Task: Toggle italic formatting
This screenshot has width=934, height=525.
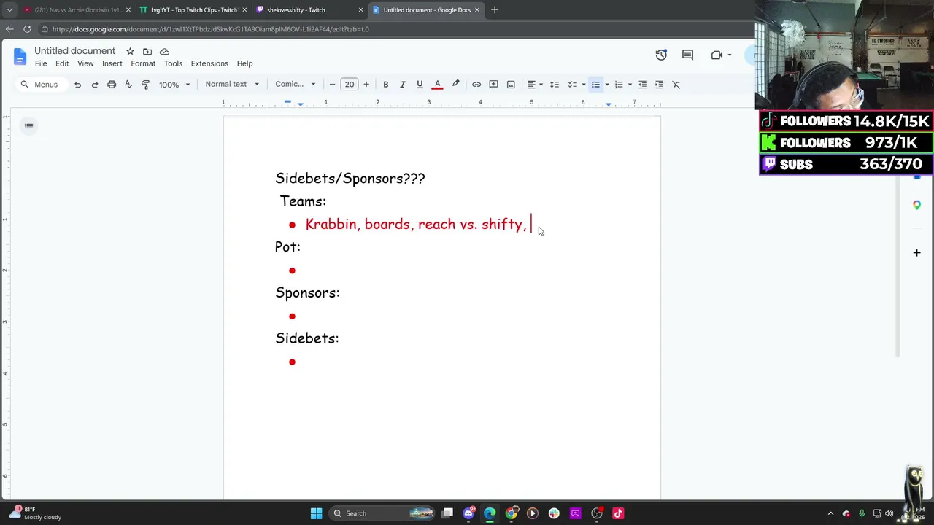Action: click(x=402, y=85)
